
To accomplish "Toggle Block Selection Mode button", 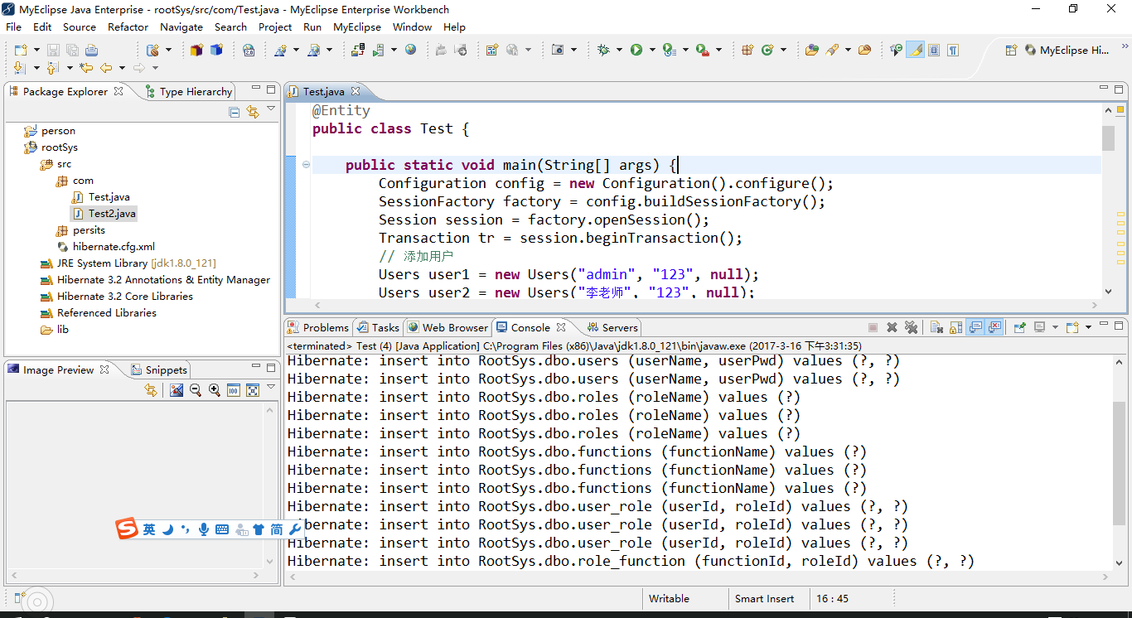I will click(934, 50).
